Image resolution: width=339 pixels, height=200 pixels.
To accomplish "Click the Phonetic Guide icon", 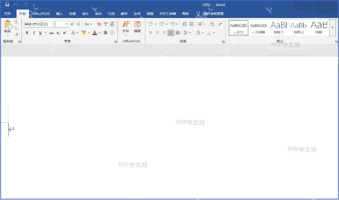I will (106, 24).
